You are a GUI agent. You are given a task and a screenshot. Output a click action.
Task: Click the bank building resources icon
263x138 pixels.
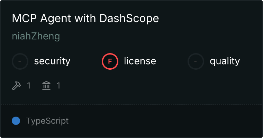(46, 85)
